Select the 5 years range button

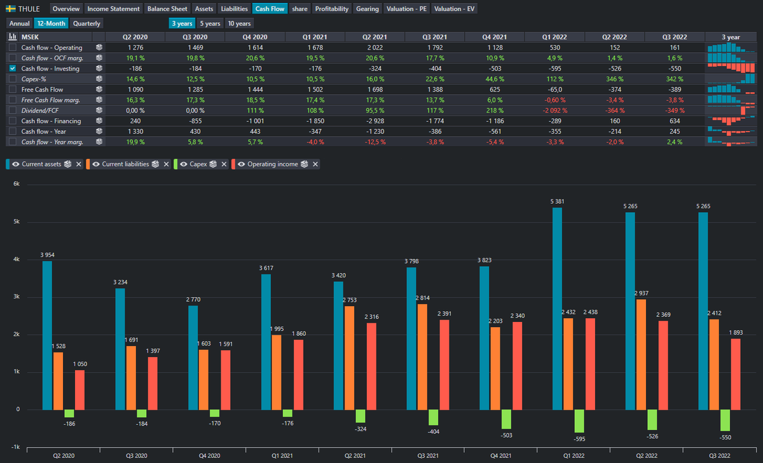[x=210, y=23]
